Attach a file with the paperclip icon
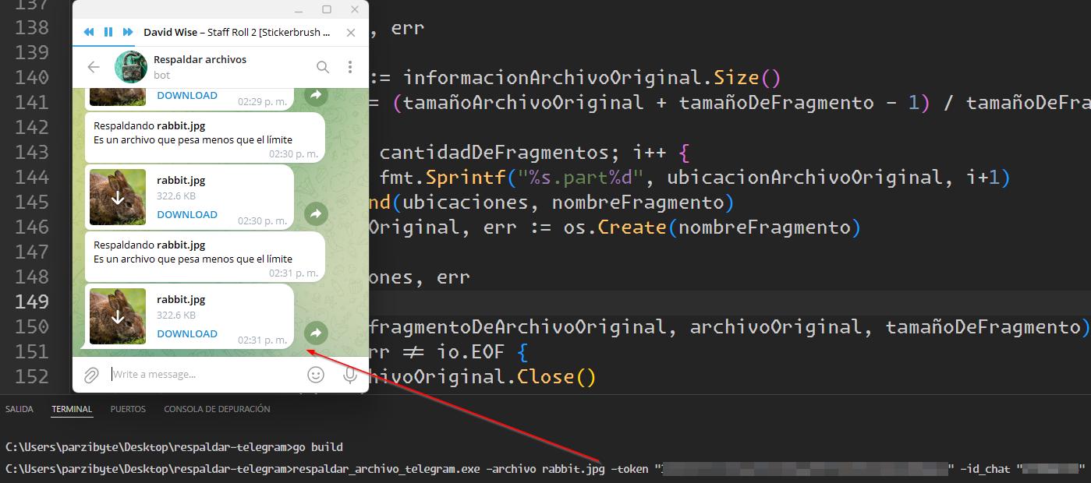 [91, 375]
